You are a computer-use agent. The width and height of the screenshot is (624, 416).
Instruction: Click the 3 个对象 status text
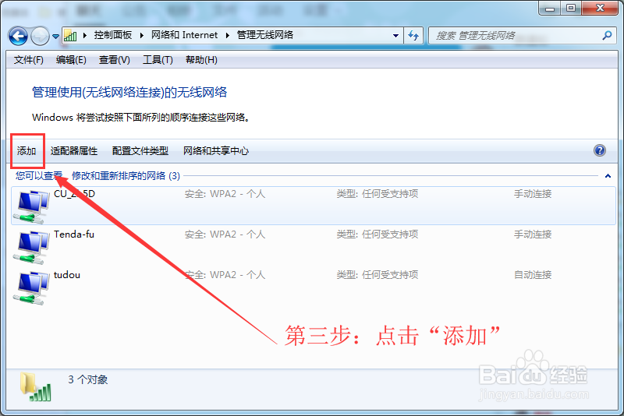click(x=88, y=380)
